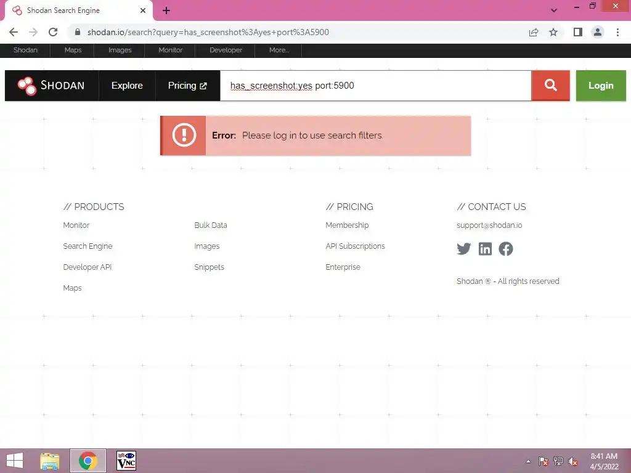
Task: Select Images in top navigation bar
Action: 120,51
